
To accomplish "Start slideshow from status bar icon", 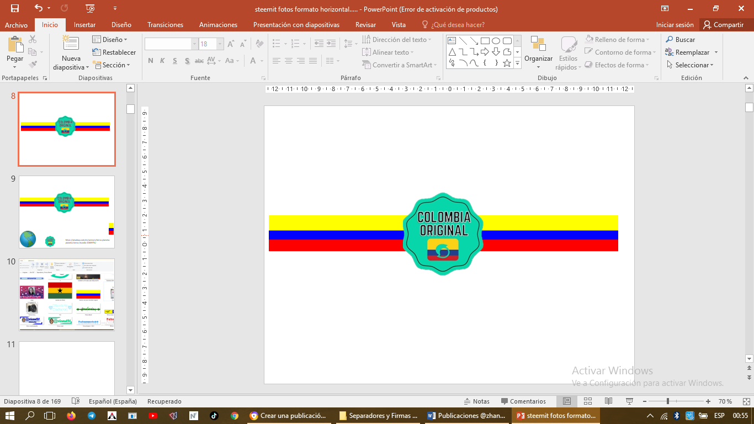I will coord(630,401).
